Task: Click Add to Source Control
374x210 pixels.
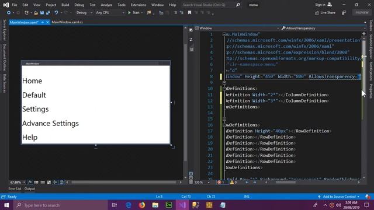Action: [x=339, y=197]
